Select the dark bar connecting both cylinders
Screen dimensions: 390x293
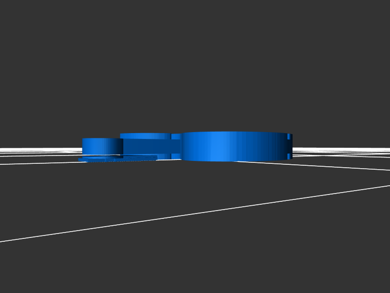146,146
